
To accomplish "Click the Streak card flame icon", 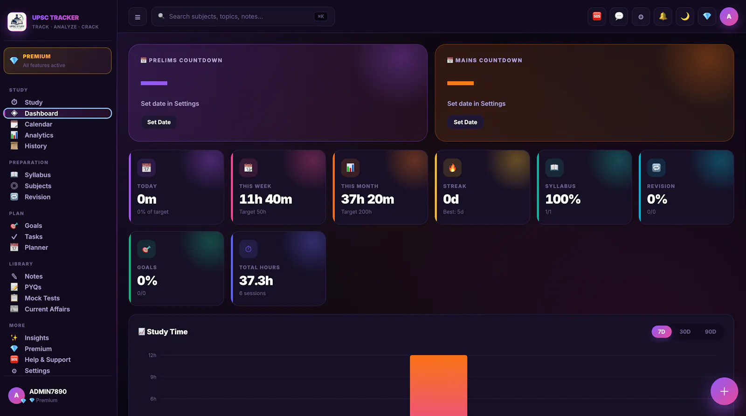I will coord(452,168).
